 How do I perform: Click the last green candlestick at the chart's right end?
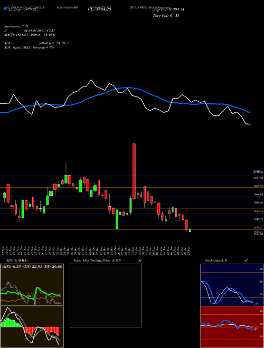190,230
